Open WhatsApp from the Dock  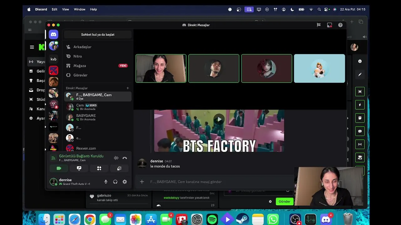coord(273,220)
